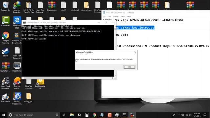Select Recycle Bin desktop icon
The height and width of the screenshot is (118, 210).
pyautogui.click(x=6, y=6)
